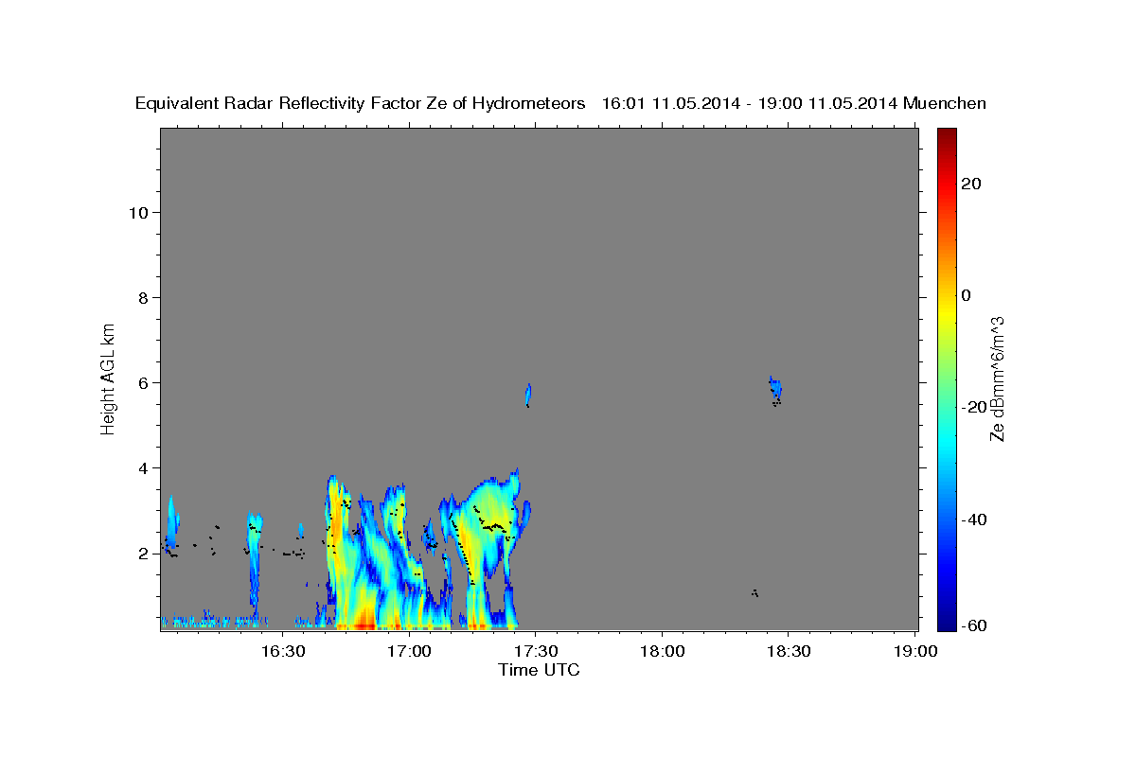Image resolution: width=1136 pixels, height=757 pixels.
Task: Click the colorbar value -20
Action: 973,407
